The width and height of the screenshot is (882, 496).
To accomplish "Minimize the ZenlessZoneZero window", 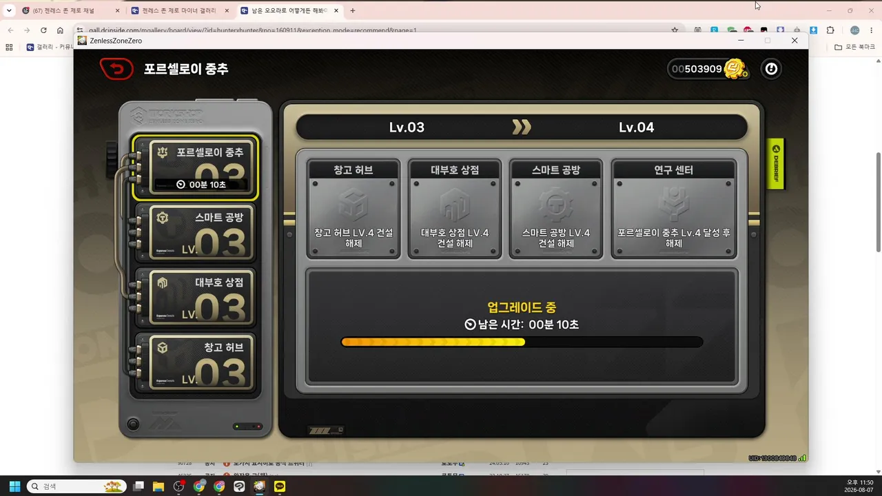I will 741,41.
